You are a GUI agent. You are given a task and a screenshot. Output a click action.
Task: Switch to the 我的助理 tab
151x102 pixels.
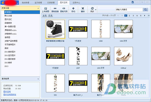point(26,3)
